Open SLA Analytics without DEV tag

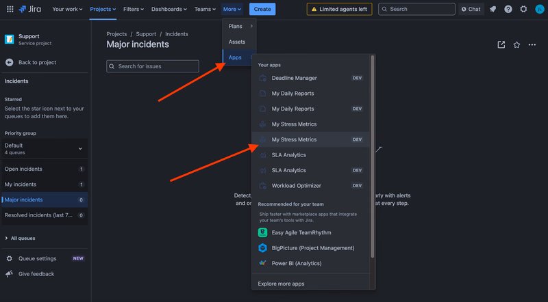tap(311, 155)
